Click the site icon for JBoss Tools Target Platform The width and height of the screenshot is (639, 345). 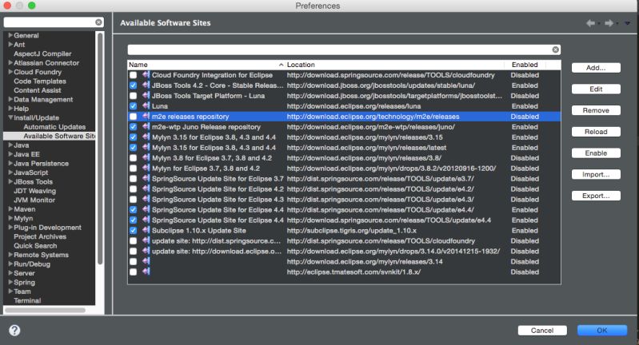146,96
